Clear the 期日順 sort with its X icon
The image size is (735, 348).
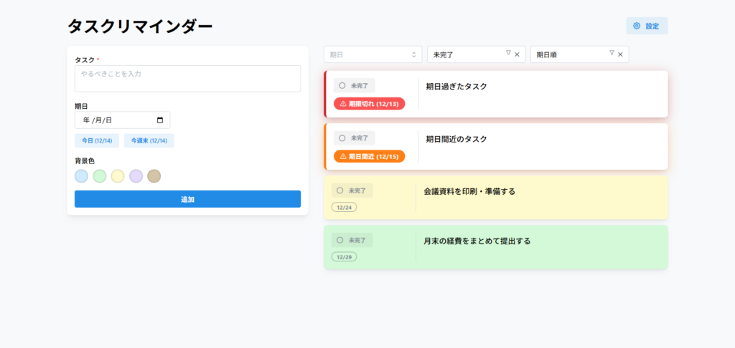(620, 54)
